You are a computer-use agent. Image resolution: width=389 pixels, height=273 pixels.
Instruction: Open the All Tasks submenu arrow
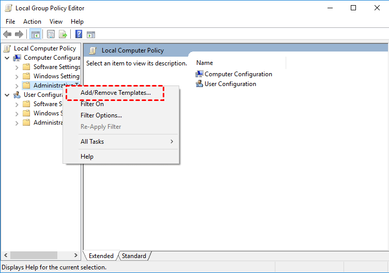tap(172, 142)
